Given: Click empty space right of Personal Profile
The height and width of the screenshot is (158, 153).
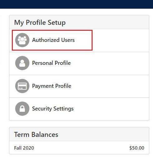Looking at the screenshot, I should [x=110, y=63].
